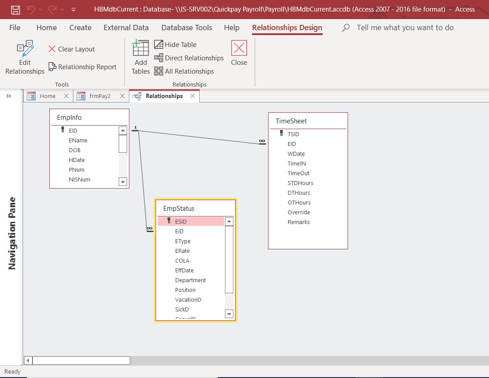Select the DTHours field in TimeSheet

click(299, 193)
